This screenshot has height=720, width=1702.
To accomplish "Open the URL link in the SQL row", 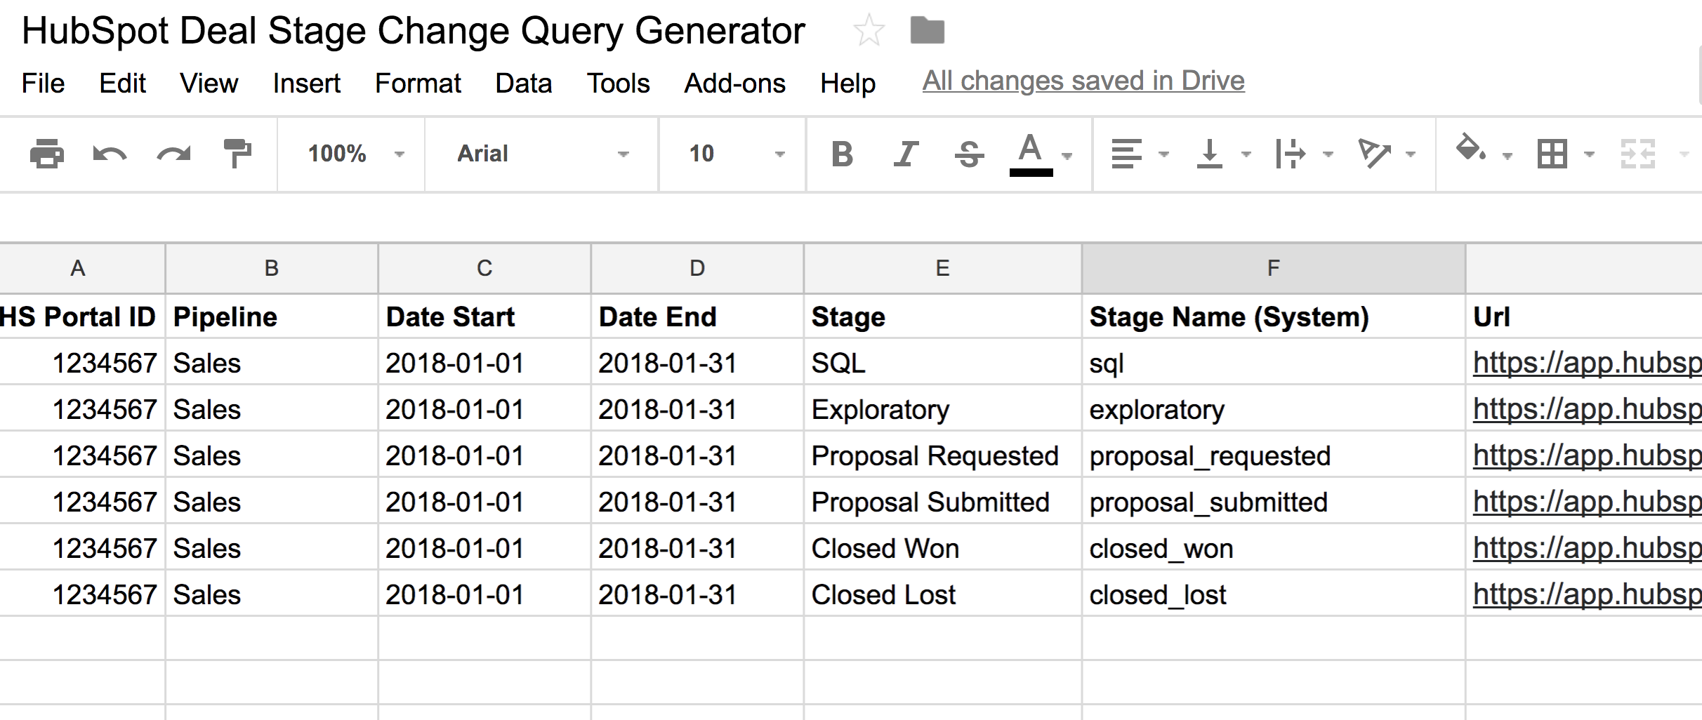I will (x=1587, y=363).
